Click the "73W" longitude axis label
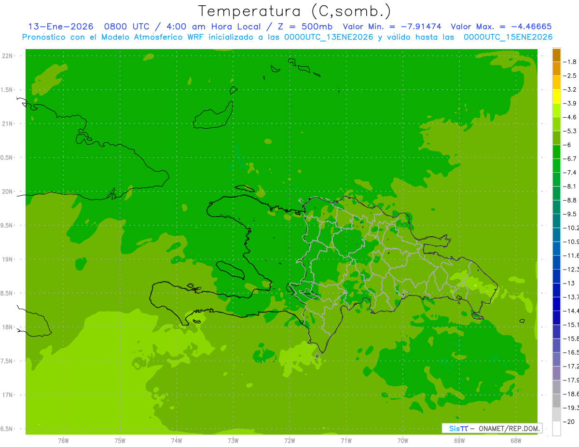The width and height of the screenshot is (579, 447). 233,441
